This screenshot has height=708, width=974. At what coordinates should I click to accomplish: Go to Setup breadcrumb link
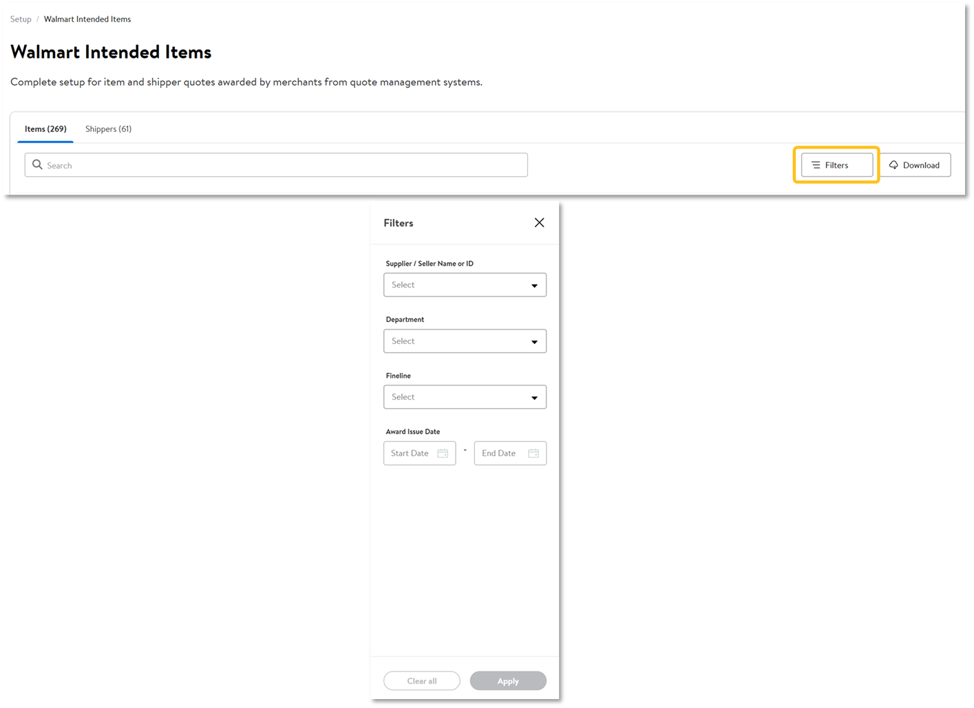click(x=21, y=19)
